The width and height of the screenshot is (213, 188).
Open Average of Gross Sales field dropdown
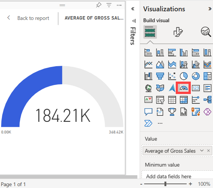pyautogui.click(x=202, y=150)
